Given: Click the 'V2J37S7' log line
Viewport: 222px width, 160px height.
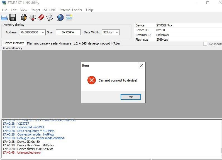Looking at the screenshot, I should [x=16, y=124].
